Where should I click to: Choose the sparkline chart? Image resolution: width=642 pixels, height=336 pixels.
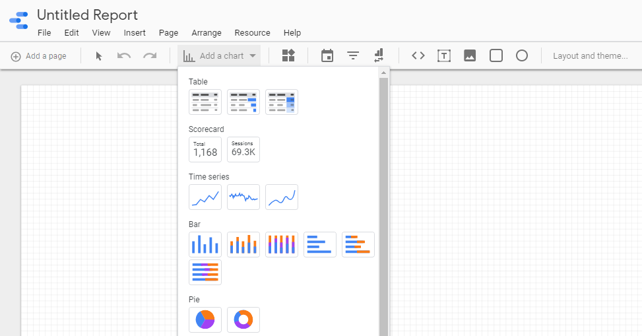[x=243, y=197]
